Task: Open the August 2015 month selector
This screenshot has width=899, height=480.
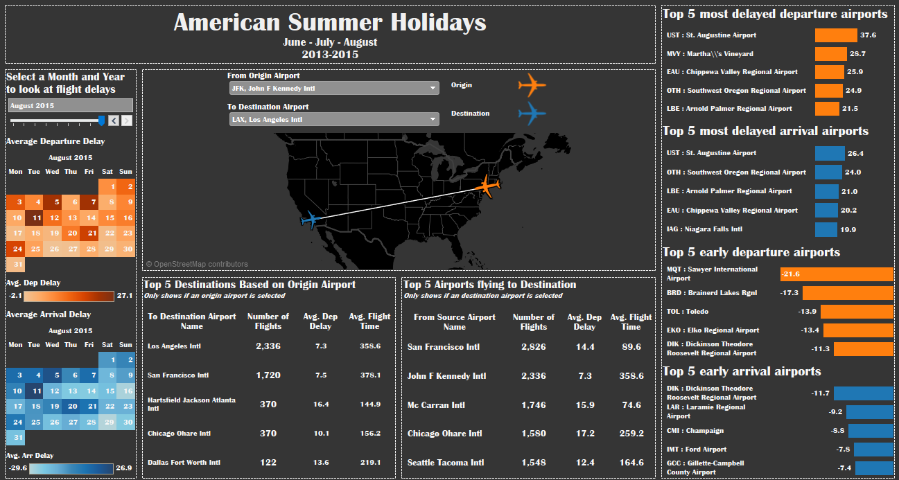Action: (x=70, y=105)
